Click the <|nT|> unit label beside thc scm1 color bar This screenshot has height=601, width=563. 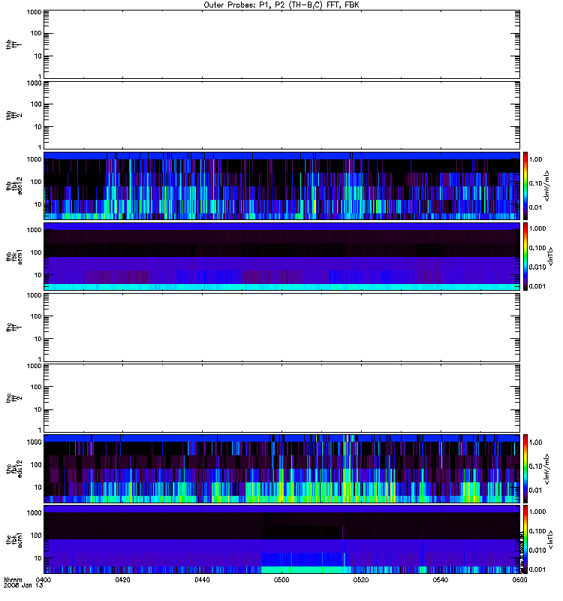click(x=550, y=539)
